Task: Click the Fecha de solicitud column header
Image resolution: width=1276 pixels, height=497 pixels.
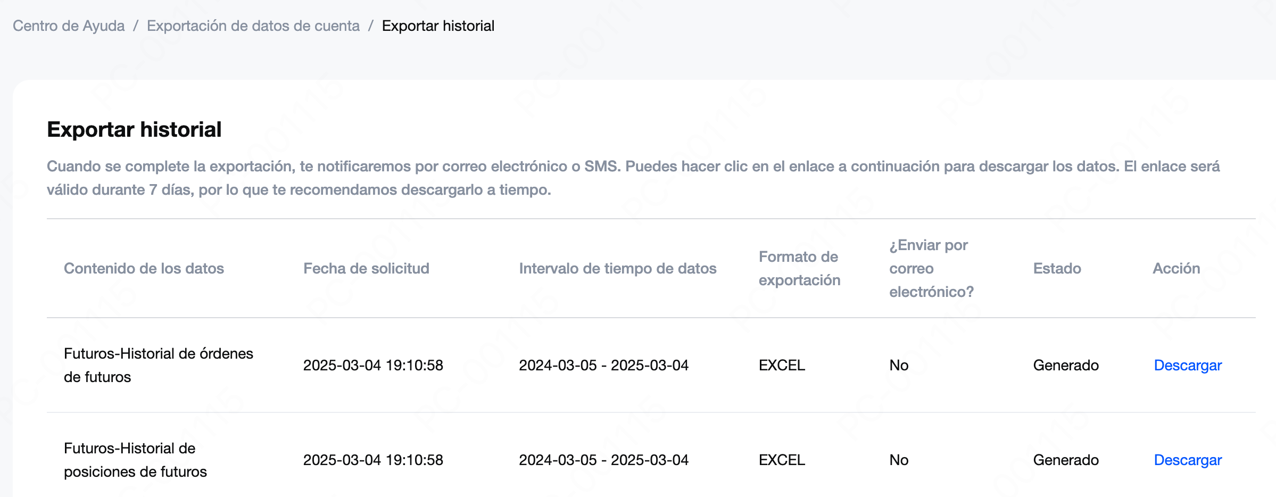Action: click(366, 268)
